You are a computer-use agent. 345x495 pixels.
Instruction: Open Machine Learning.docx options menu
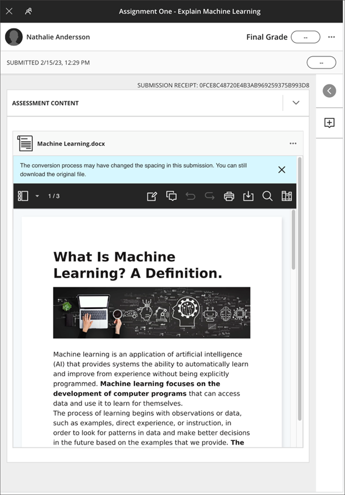click(x=293, y=144)
